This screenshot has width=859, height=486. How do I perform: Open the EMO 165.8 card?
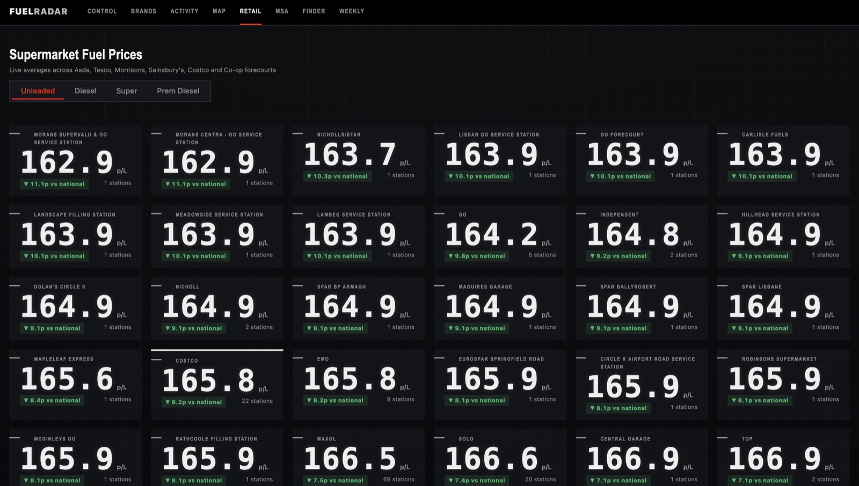click(359, 385)
